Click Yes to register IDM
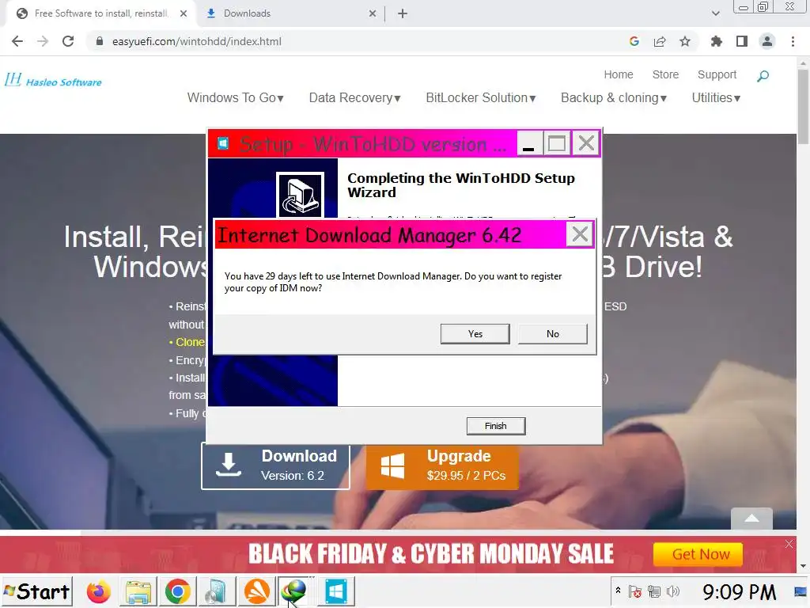The height and width of the screenshot is (608, 810). coord(475,334)
